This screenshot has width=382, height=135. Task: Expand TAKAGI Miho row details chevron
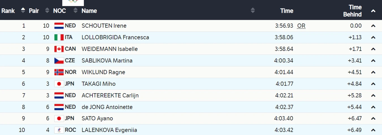pyautogui.click(x=373, y=84)
